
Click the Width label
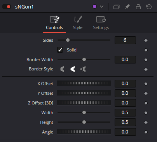[x=47, y=113]
